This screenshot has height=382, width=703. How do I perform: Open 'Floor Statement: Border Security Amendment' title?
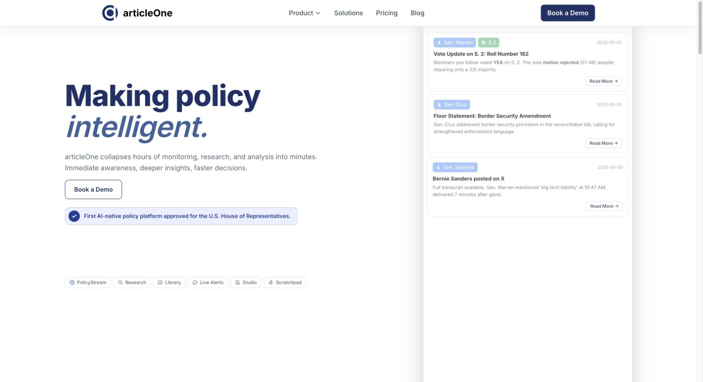[492, 116]
